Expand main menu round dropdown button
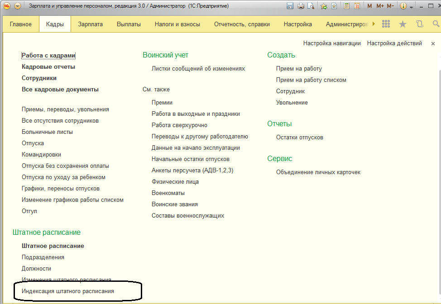This screenshot has width=441, height=304. (18, 6)
